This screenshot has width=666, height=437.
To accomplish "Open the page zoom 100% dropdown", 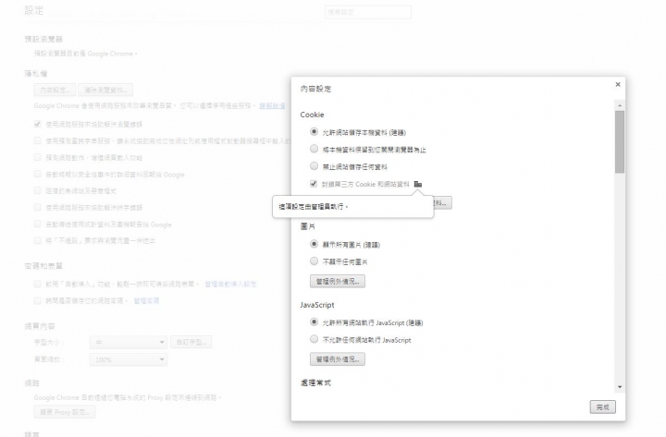I will pos(129,359).
